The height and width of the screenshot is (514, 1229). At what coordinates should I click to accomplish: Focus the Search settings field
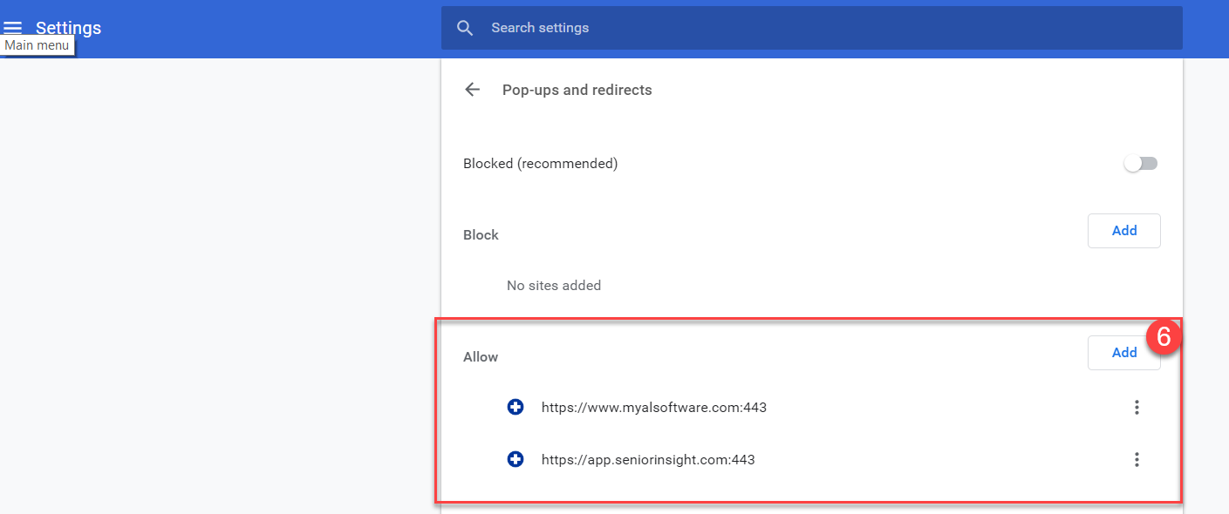coord(811,28)
